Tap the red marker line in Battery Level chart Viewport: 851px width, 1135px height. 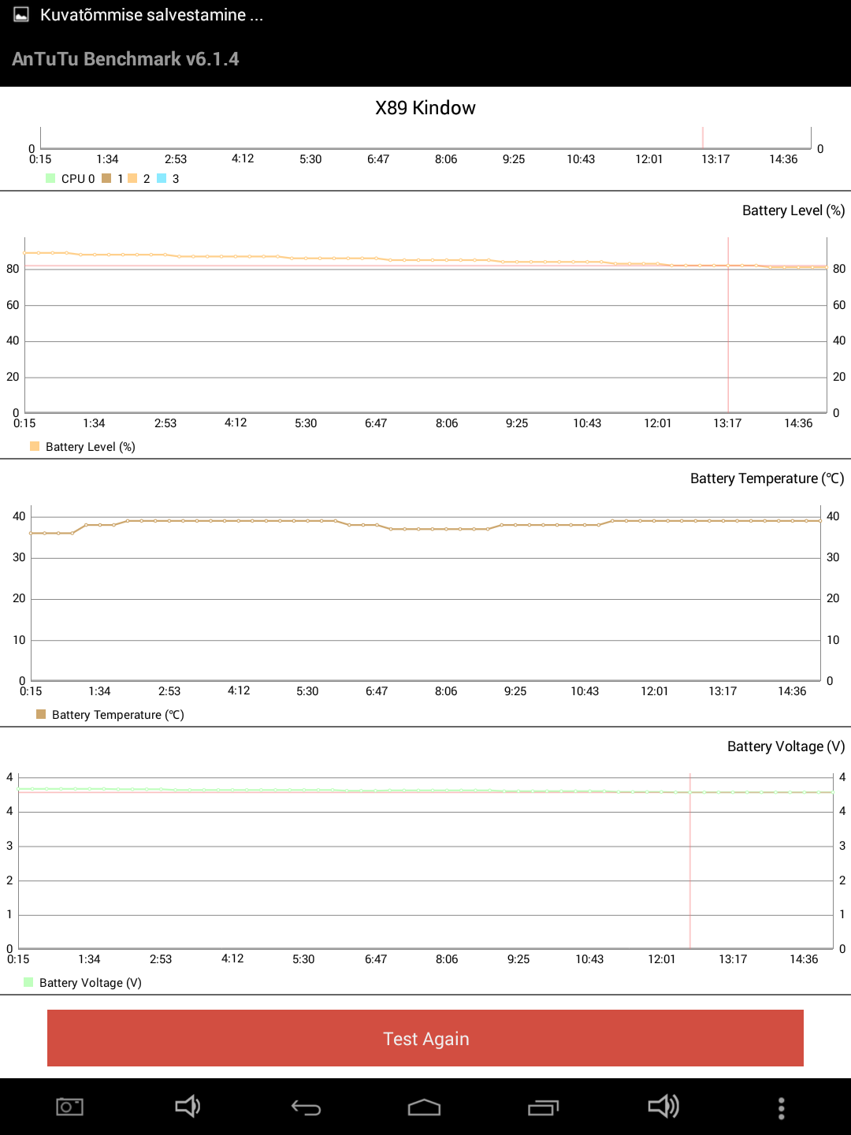(728, 325)
